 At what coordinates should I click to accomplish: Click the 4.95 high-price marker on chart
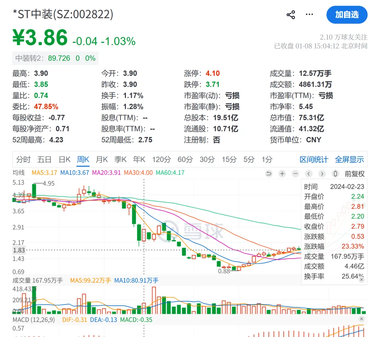coord(49,183)
